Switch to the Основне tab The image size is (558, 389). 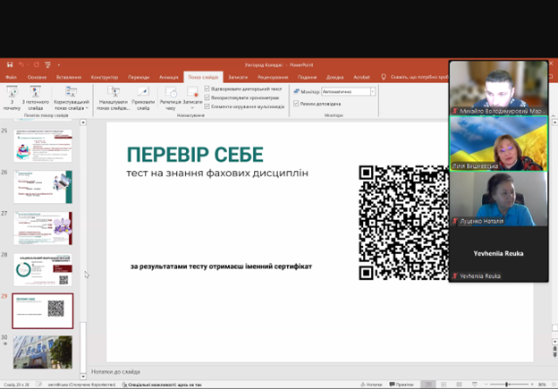point(37,77)
